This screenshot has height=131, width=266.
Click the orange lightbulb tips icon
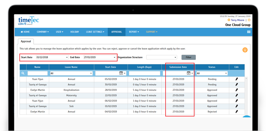pos(245,50)
